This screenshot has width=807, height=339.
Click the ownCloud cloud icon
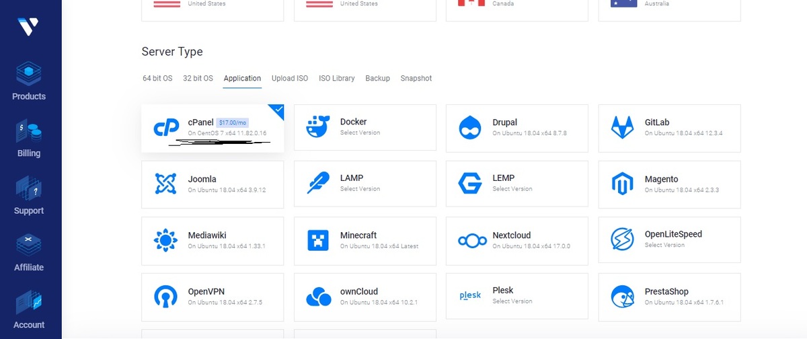click(319, 296)
